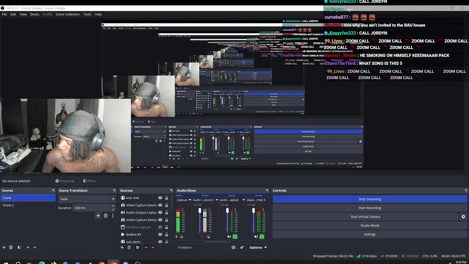
Task: Open source properties gear icon
Action: (137, 247)
